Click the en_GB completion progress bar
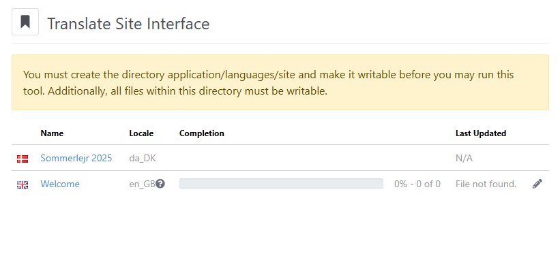This screenshot has width=560, height=260. tap(281, 184)
